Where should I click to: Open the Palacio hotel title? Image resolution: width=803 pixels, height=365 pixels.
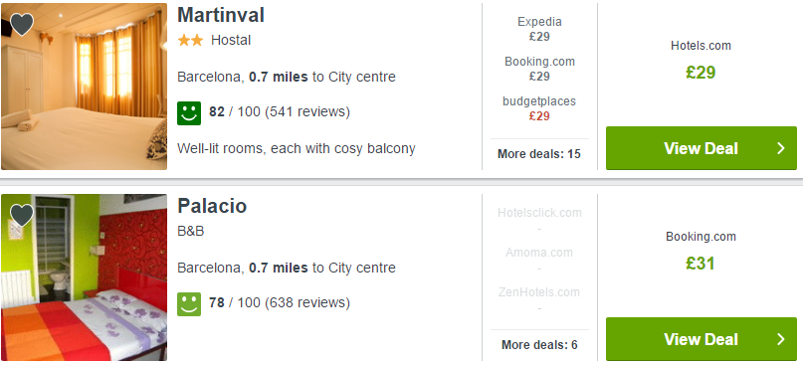pyautogui.click(x=212, y=206)
